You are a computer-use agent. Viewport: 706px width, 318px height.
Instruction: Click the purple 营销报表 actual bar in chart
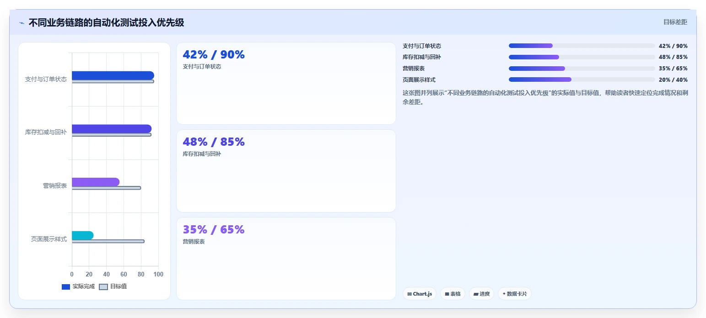click(95, 182)
